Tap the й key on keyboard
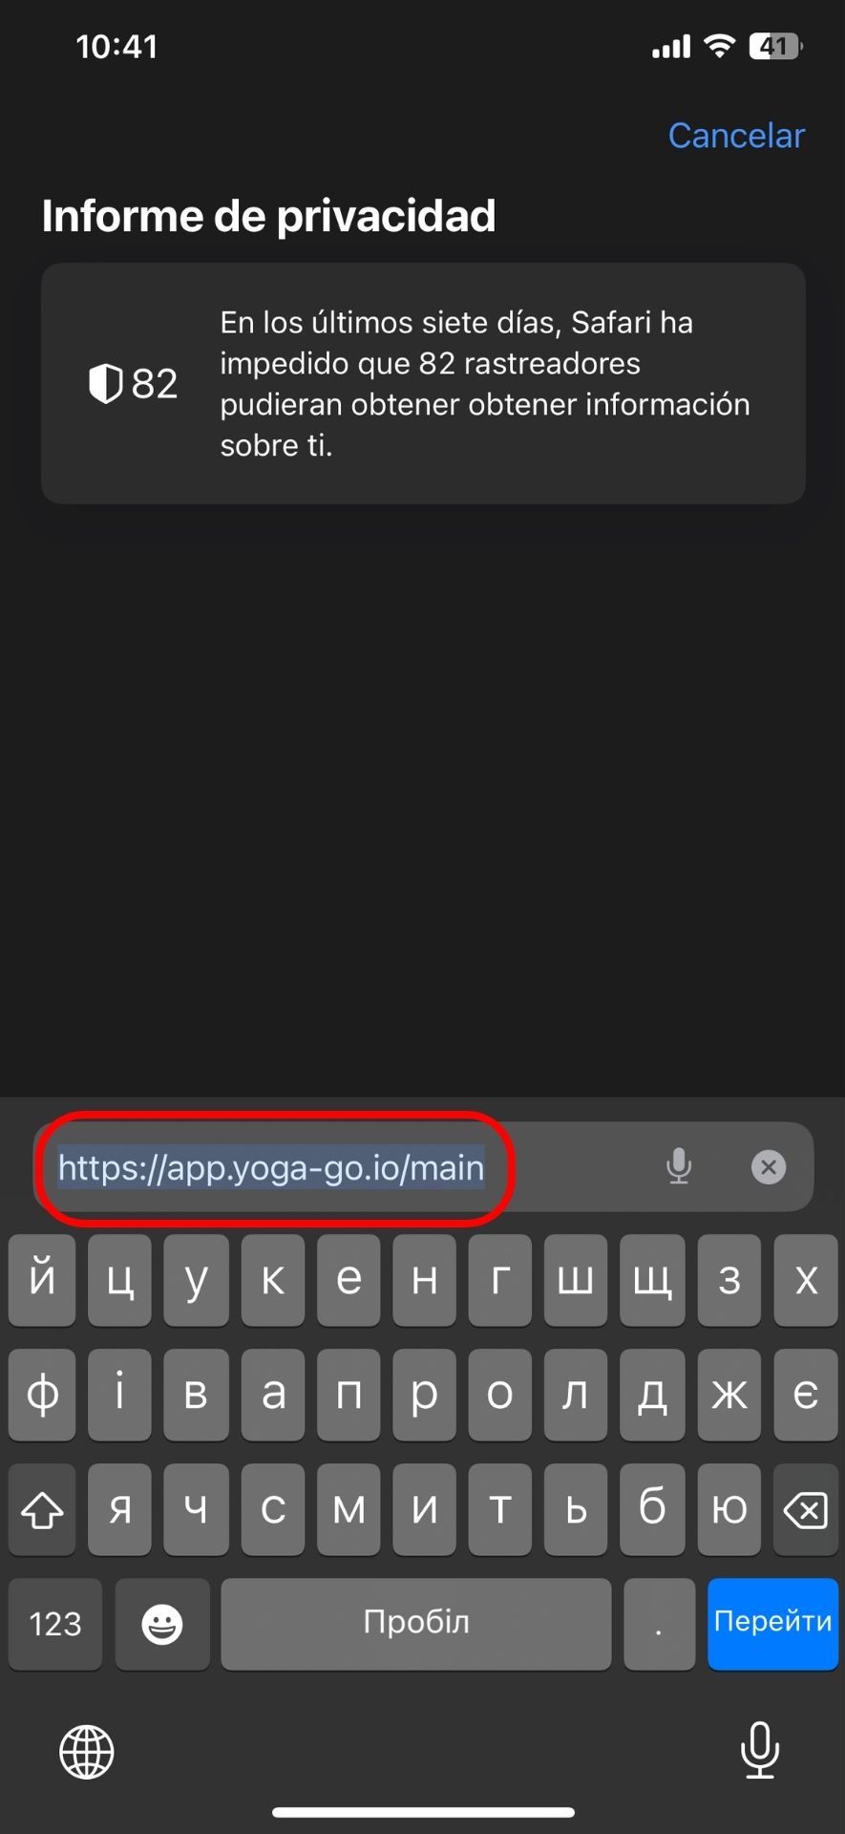Screen dimensions: 845x1834 [42, 1280]
